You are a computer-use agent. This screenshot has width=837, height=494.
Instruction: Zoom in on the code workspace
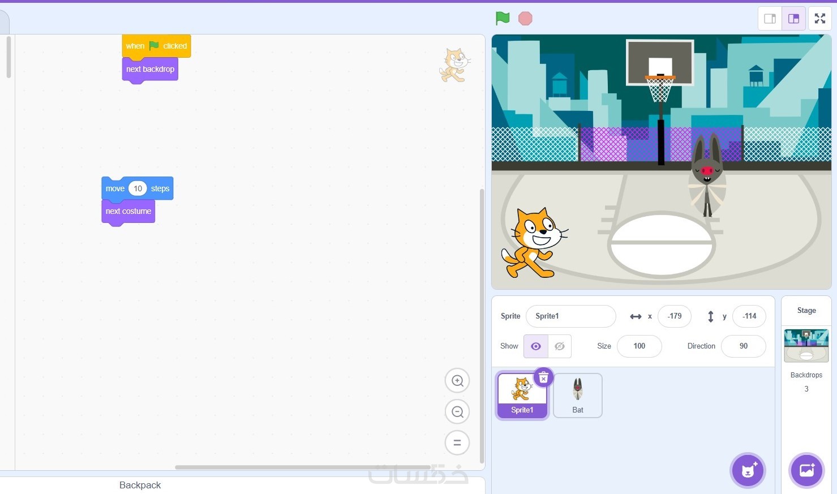(x=457, y=381)
